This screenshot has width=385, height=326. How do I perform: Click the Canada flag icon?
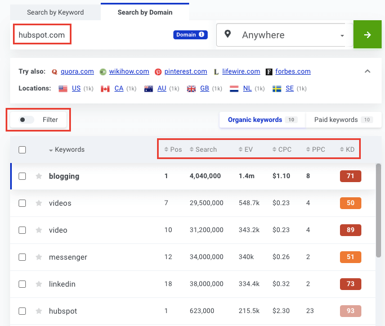(x=105, y=88)
